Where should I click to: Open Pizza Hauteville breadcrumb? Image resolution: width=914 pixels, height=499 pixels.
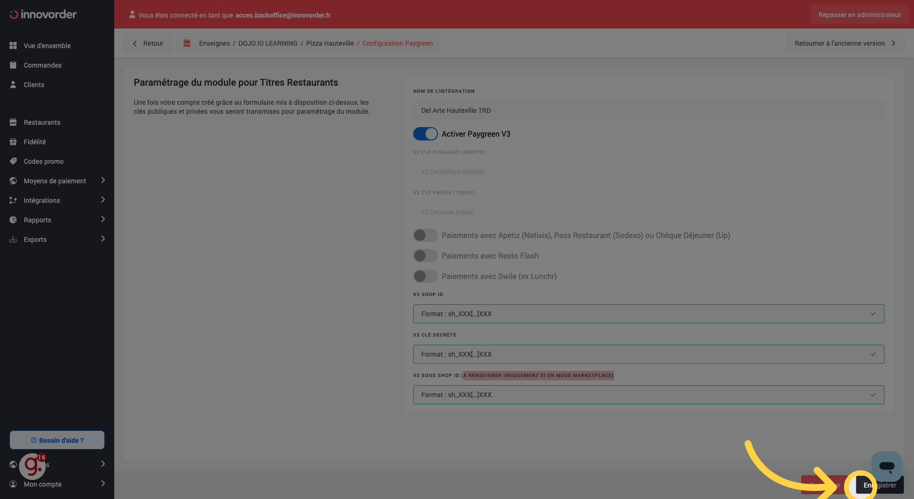click(x=329, y=43)
